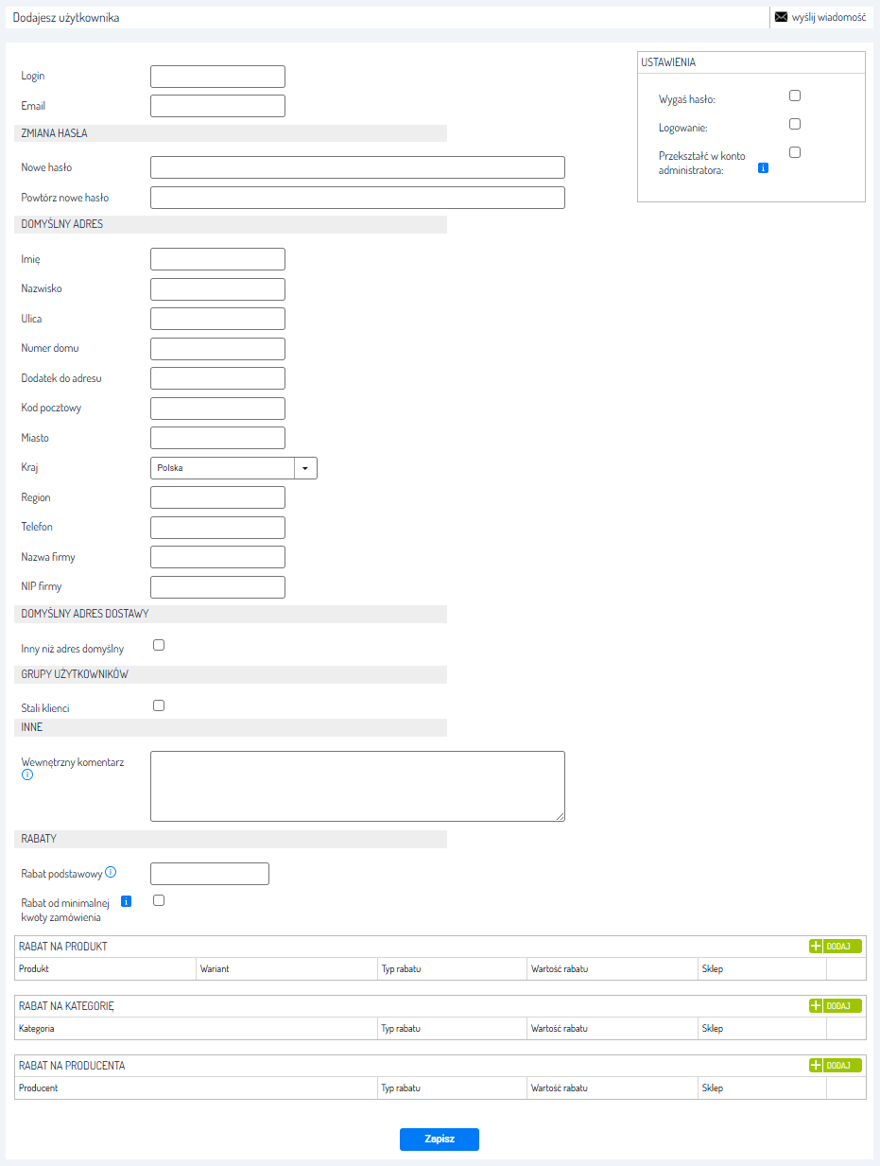Enable the Wygaś hasło checkbox
This screenshot has height=1166, width=880.
pos(795,96)
